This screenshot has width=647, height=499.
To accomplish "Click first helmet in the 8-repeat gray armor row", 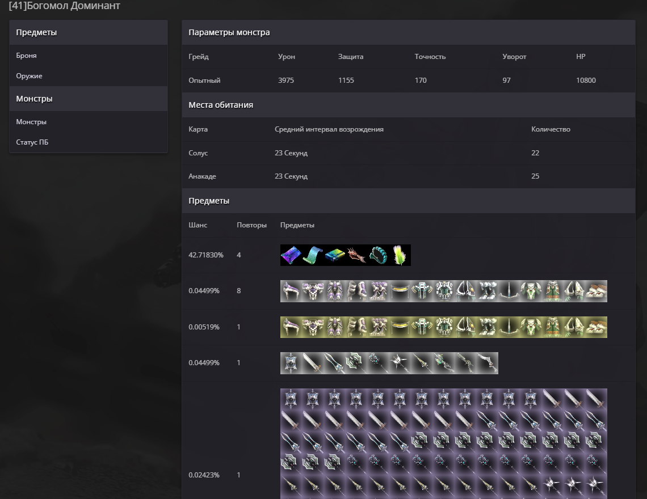I will pos(291,291).
